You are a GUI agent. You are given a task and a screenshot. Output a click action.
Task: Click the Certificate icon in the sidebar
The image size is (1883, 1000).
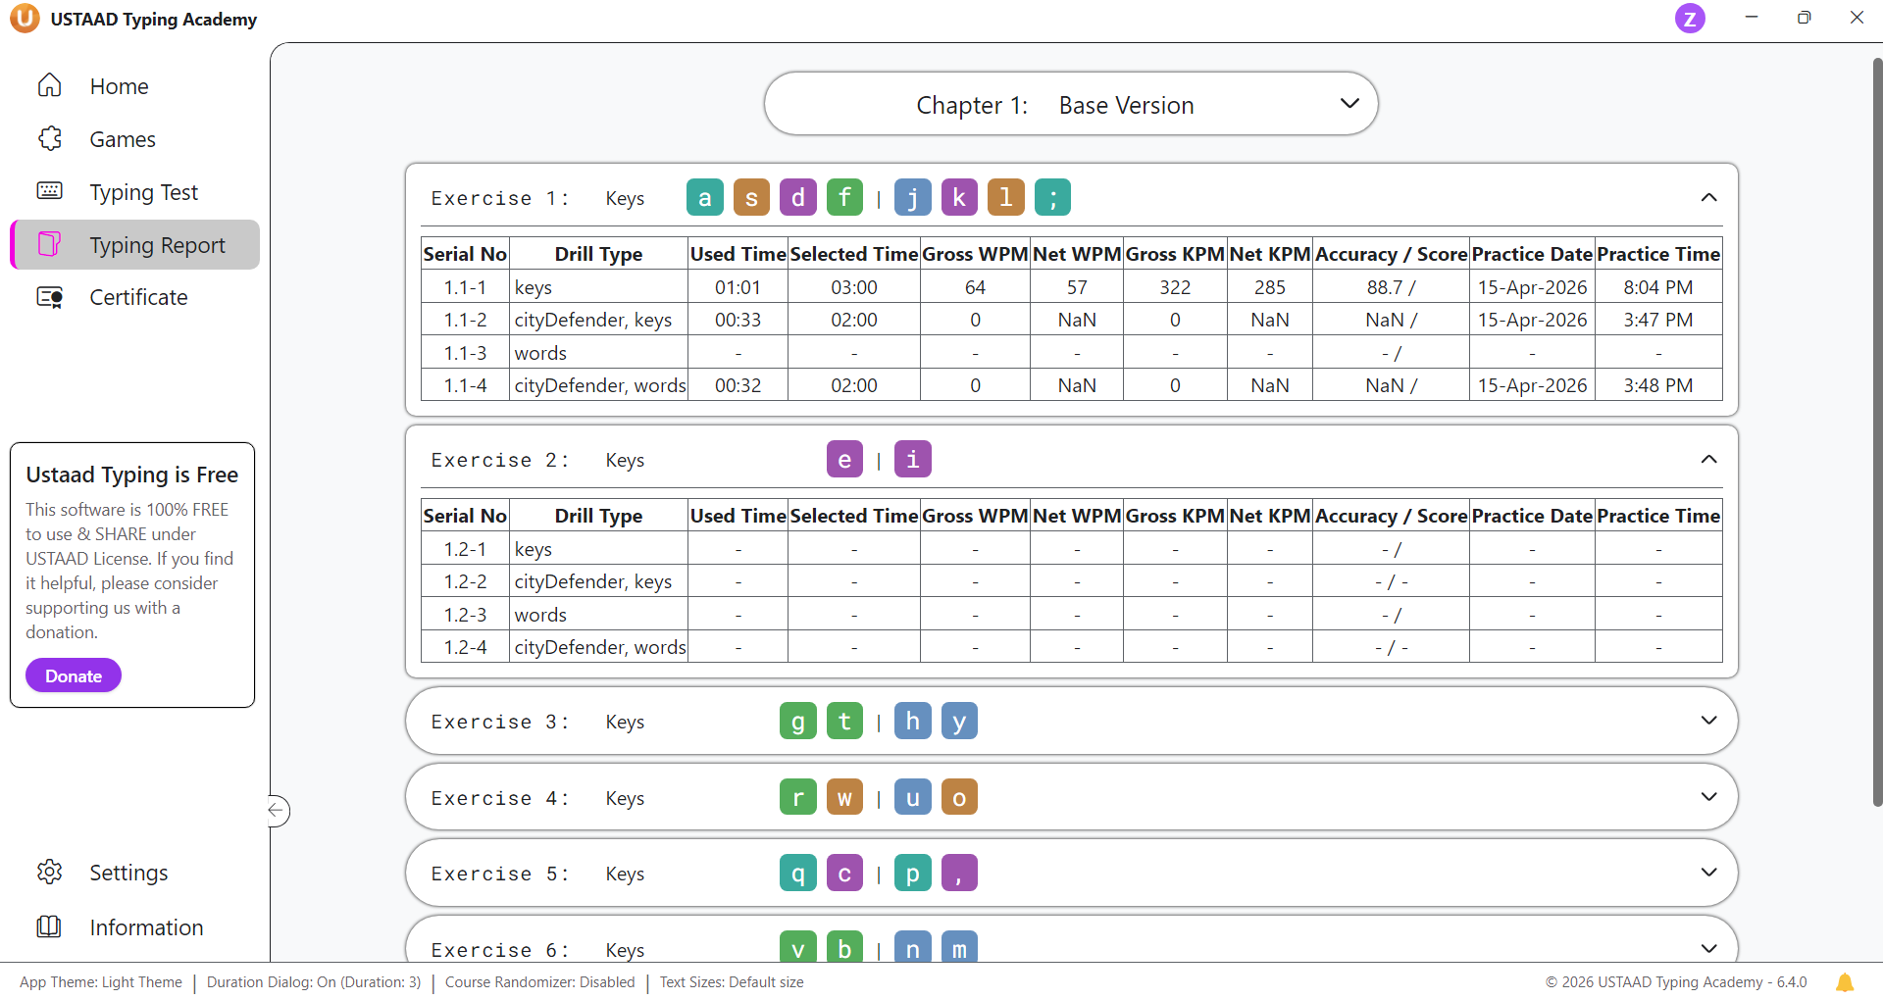(x=49, y=297)
